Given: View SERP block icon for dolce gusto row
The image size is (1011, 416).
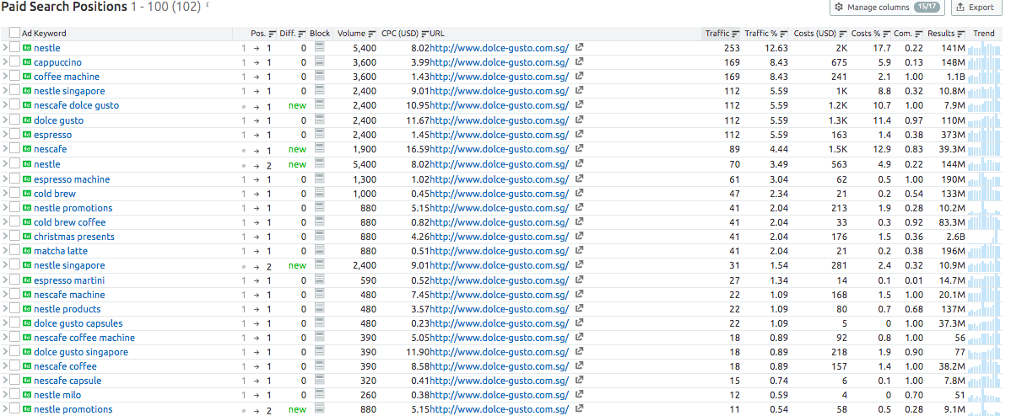Looking at the screenshot, I should pyautogui.click(x=320, y=120).
